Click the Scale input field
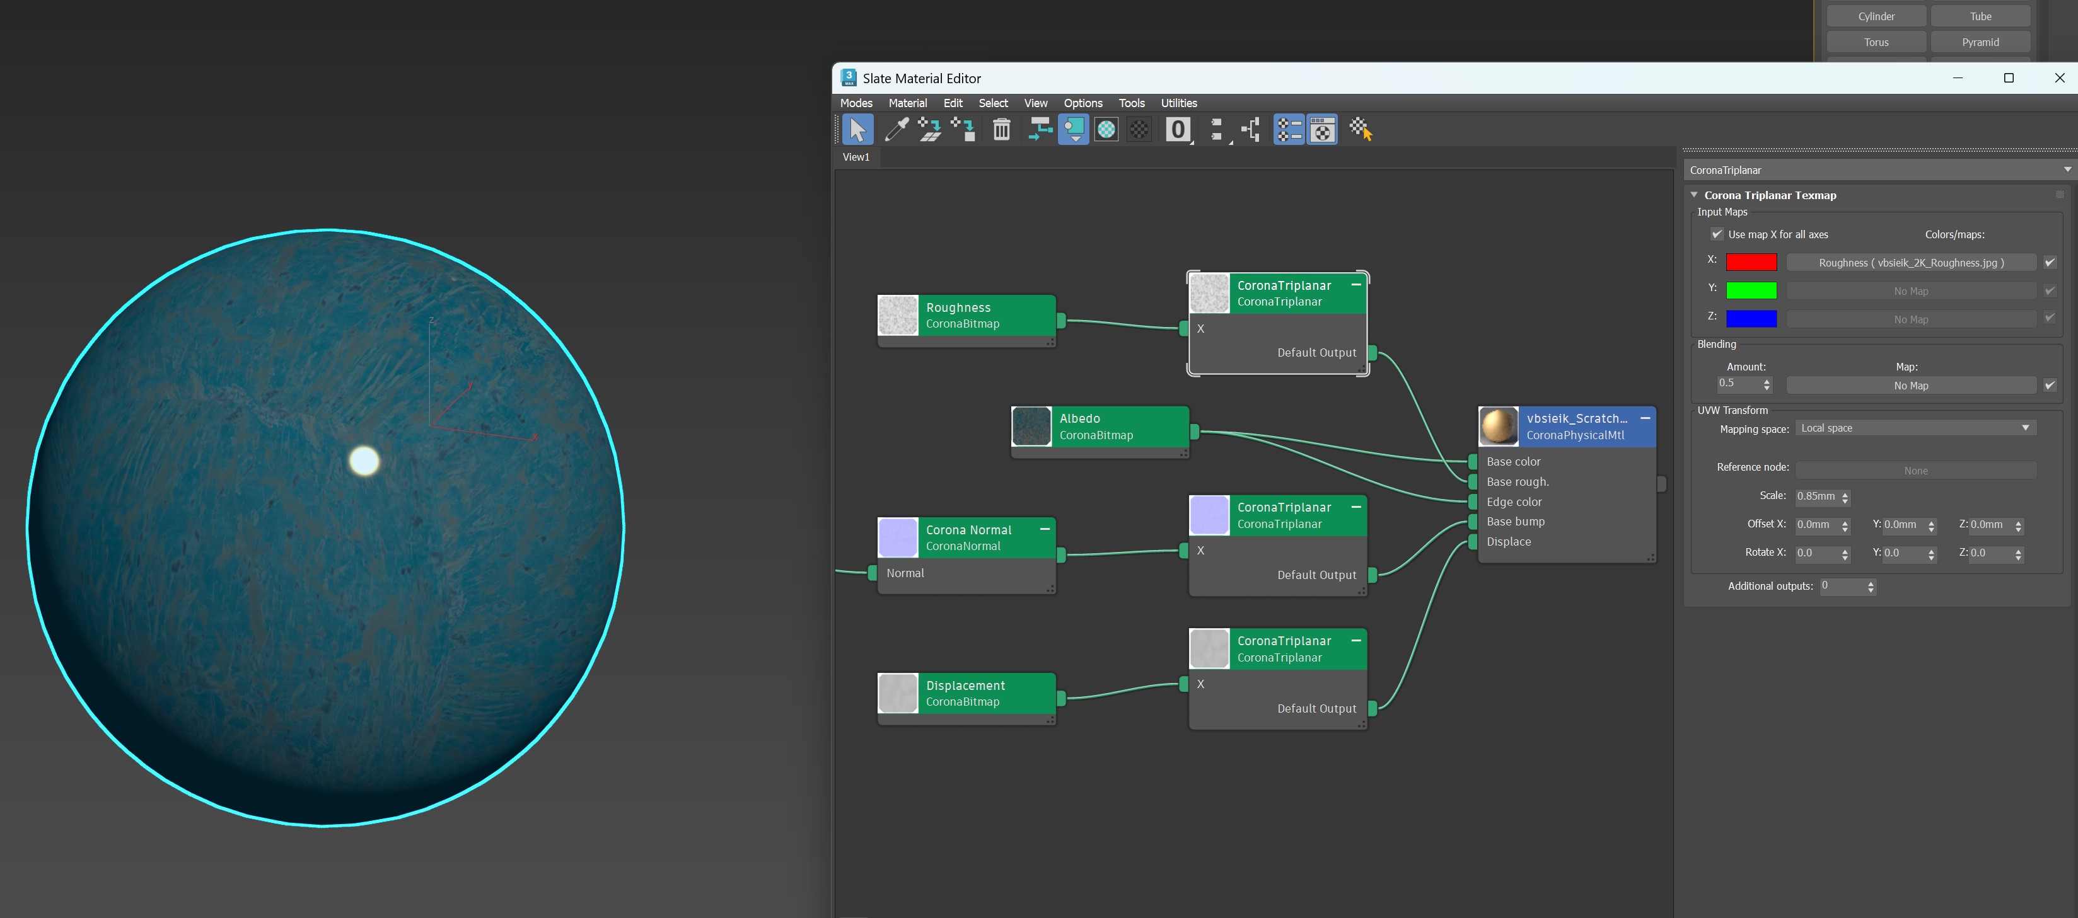The width and height of the screenshot is (2078, 918). pos(1816,496)
